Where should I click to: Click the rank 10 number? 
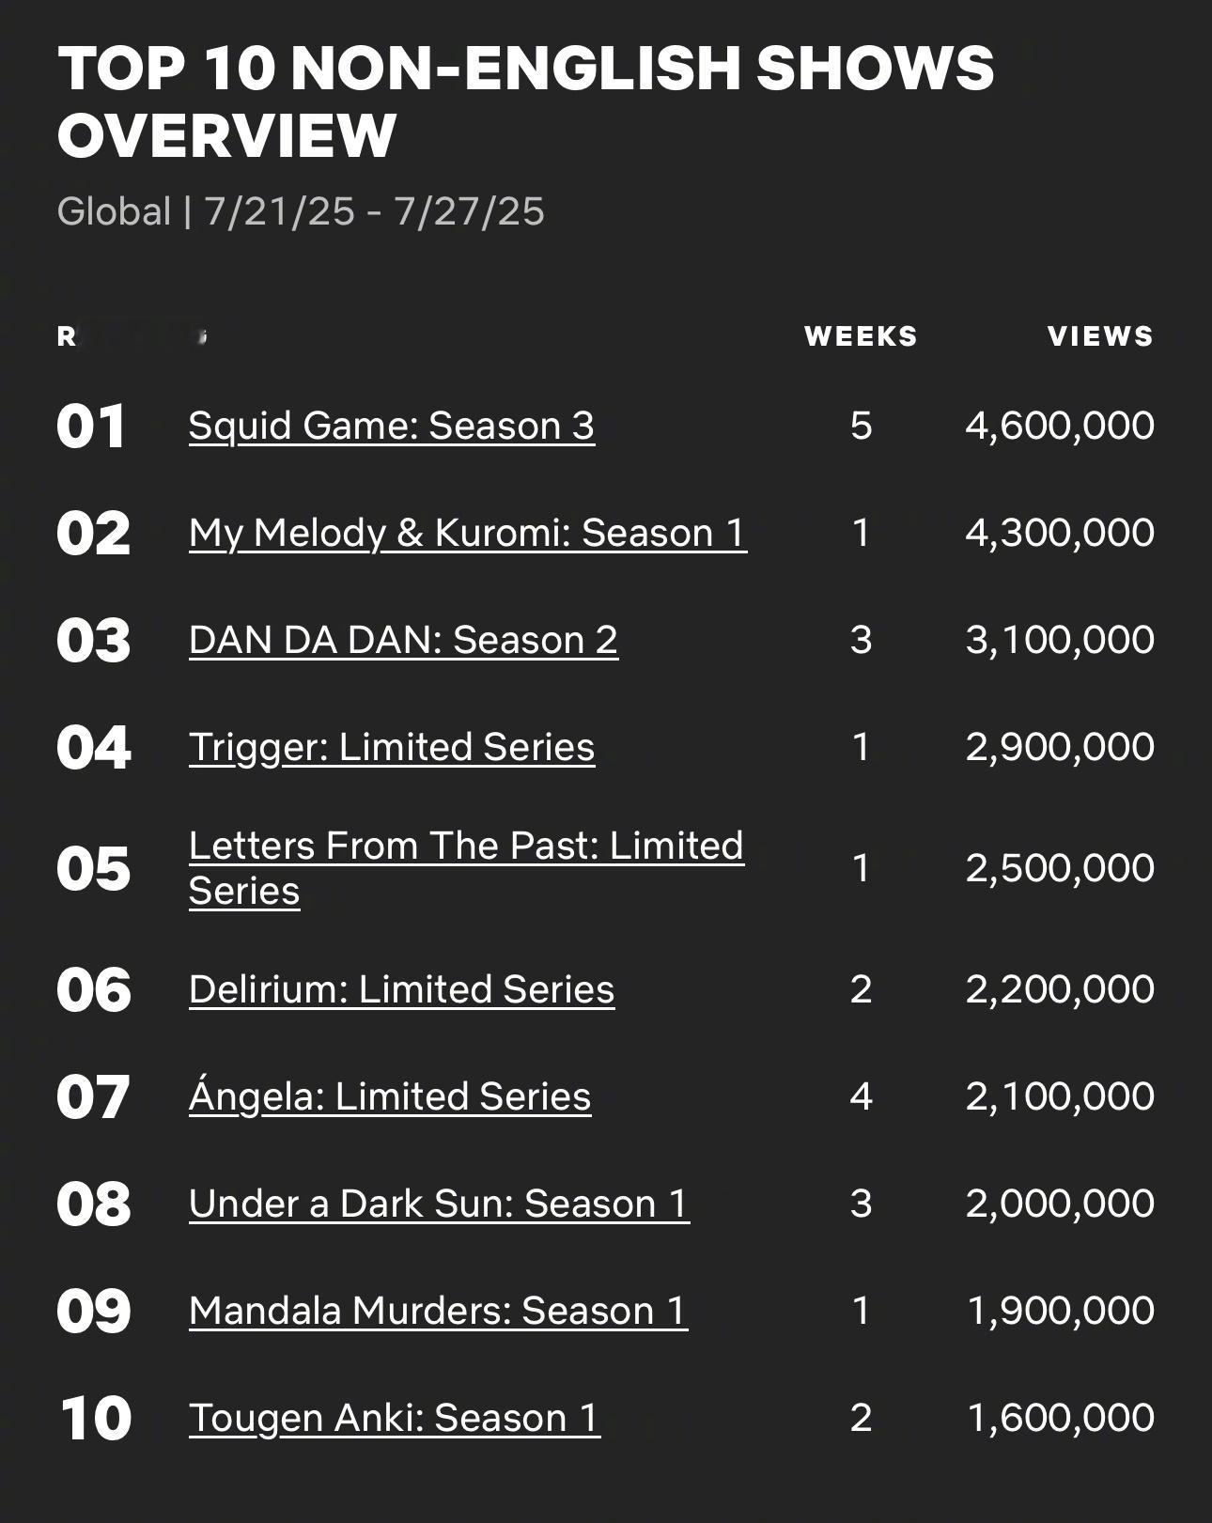[95, 1419]
